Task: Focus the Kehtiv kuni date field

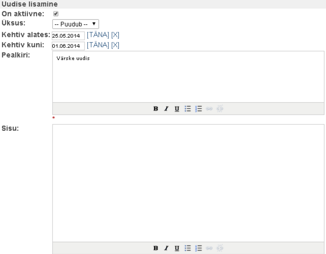Action: point(68,46)
